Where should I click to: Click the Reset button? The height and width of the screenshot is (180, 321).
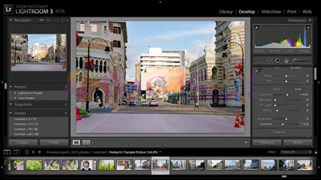click(298, 142)
